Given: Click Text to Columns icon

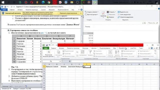Looking at the screenshot, I should coord(110,54).
